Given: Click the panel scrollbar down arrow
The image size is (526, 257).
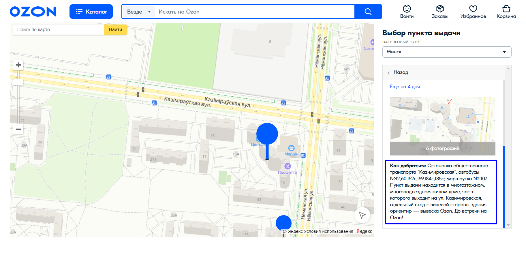Looking at the screenshot, I should click(508, 225).
